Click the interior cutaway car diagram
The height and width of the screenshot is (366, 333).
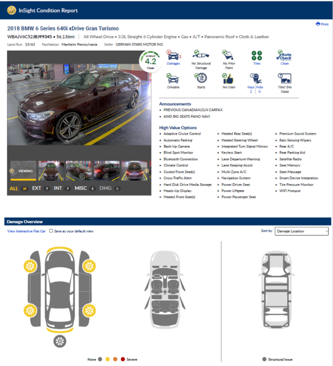[165, 289]
